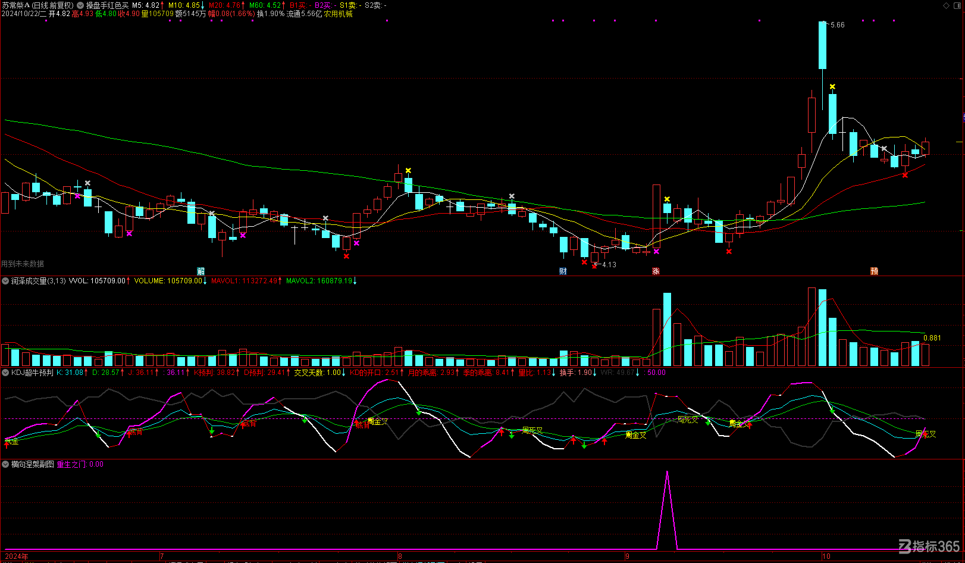Click the M20: 4.76 moving average label
The image size is (965, 563).
[224, 5]
